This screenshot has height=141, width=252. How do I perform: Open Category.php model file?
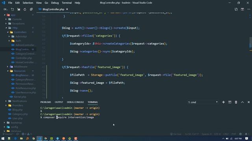pos(20,114)
